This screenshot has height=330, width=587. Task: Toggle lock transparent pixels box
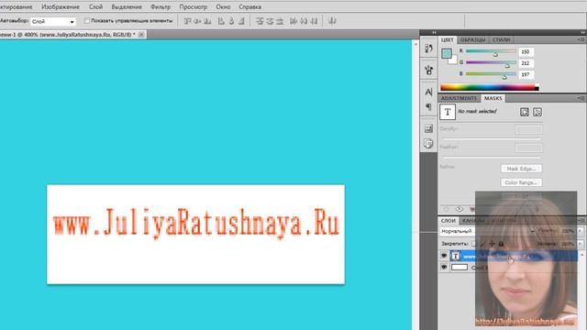(474, 244)
